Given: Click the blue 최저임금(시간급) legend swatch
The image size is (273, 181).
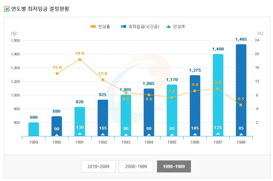Looking at the screenshot, I should coord(124,26).
